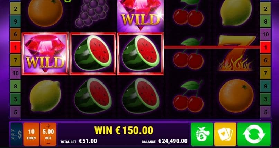Select payline 1 marker on left
The image size is (279, 148).
(15, 47)
